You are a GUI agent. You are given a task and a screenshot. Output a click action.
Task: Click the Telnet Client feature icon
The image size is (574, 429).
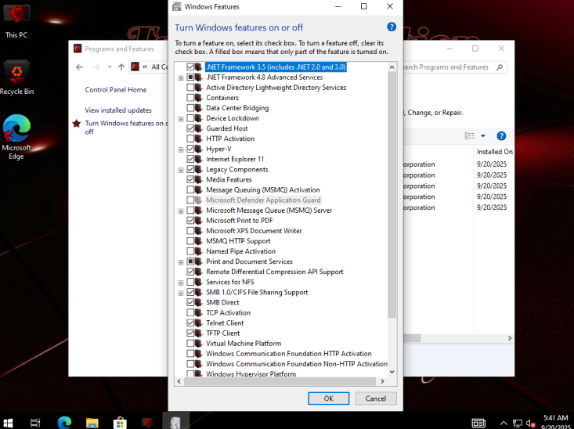[x=198, y=323]
